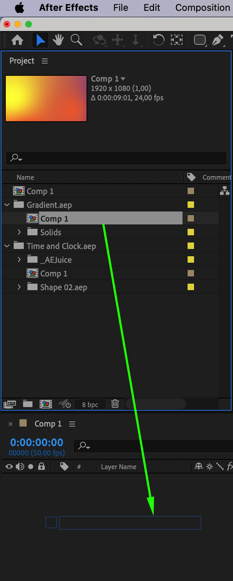
Task: Create a new composition from bottom bar
Action: pos(46,404)
